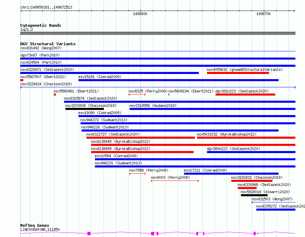This screenshot has height=237, width=305.
Task: Click red bar of dgv381n223 (Sedlazeck2020)
Action: [x=245, y=95]
